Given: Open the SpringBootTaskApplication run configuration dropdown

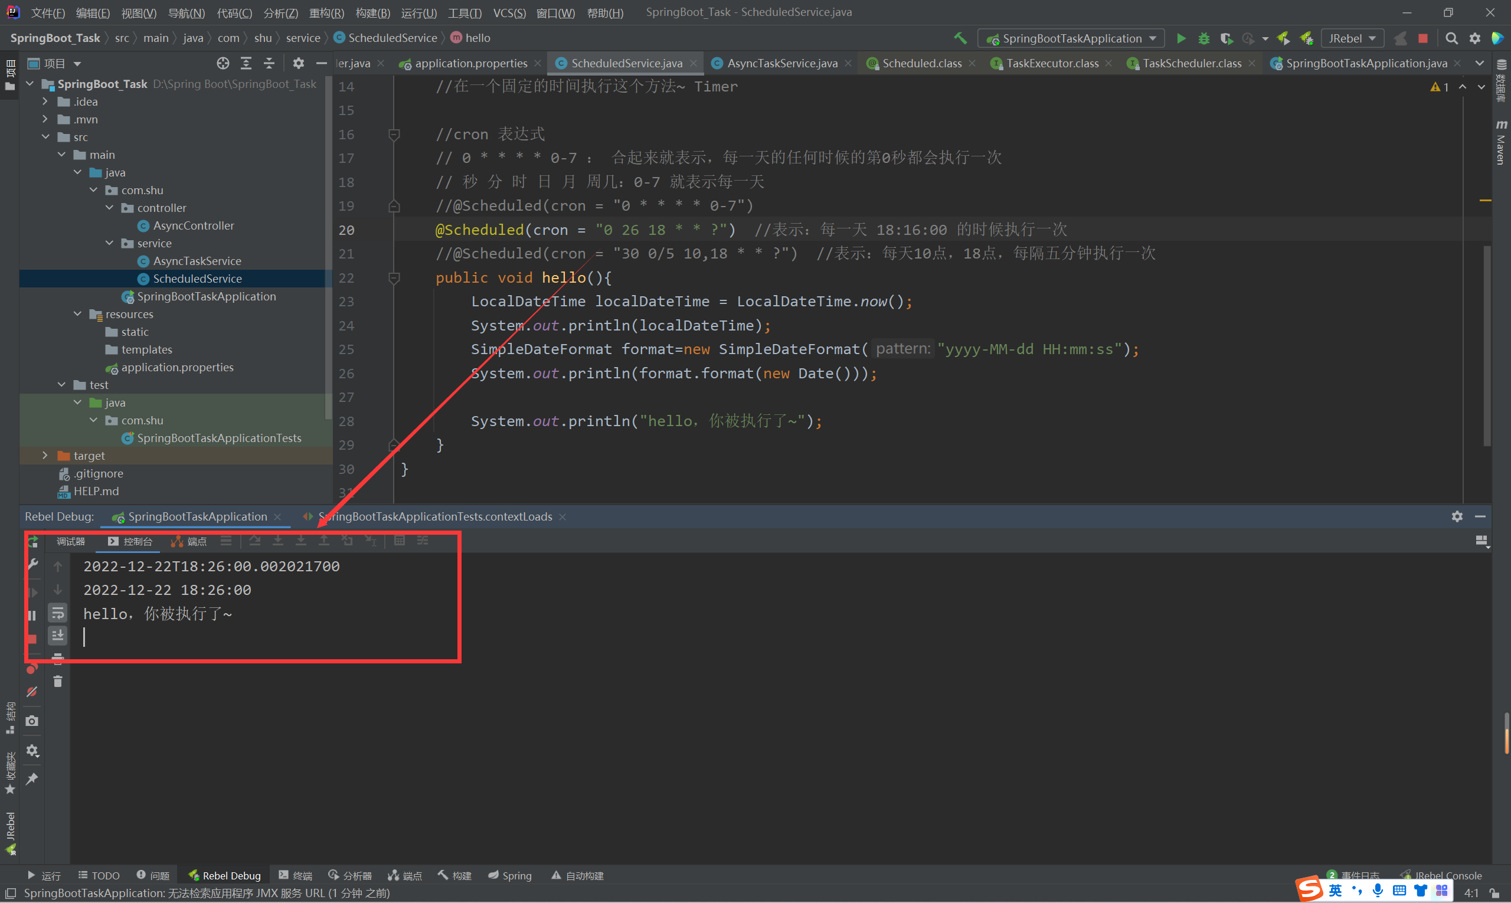Looking at the screenshot, I should pos(1072,38).
